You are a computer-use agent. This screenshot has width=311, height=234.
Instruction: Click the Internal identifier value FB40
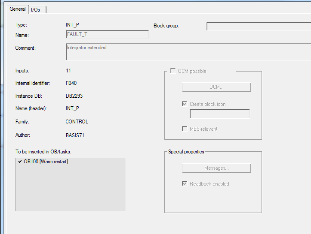(x=71, y=83)
